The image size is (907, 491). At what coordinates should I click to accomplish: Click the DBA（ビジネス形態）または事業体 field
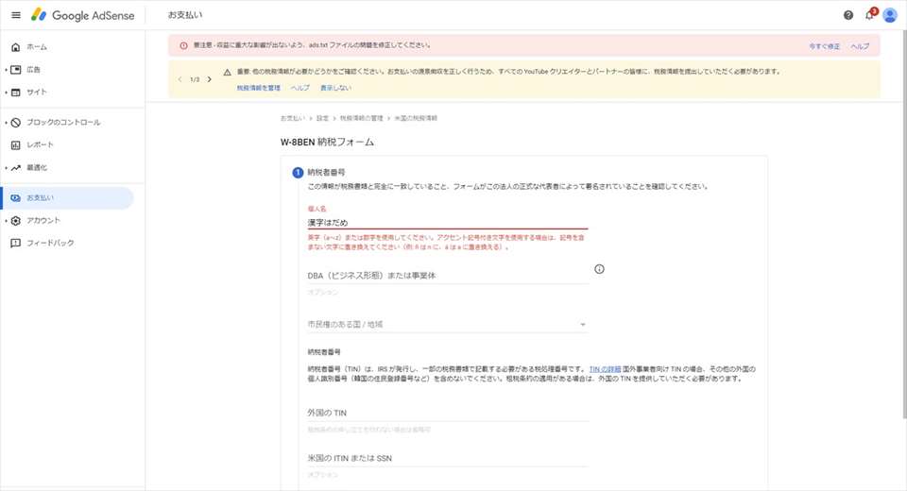447,276
